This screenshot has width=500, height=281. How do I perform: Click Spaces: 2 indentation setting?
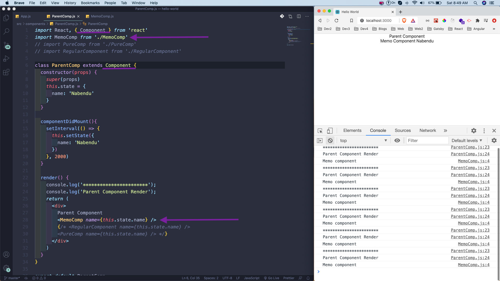211,278
